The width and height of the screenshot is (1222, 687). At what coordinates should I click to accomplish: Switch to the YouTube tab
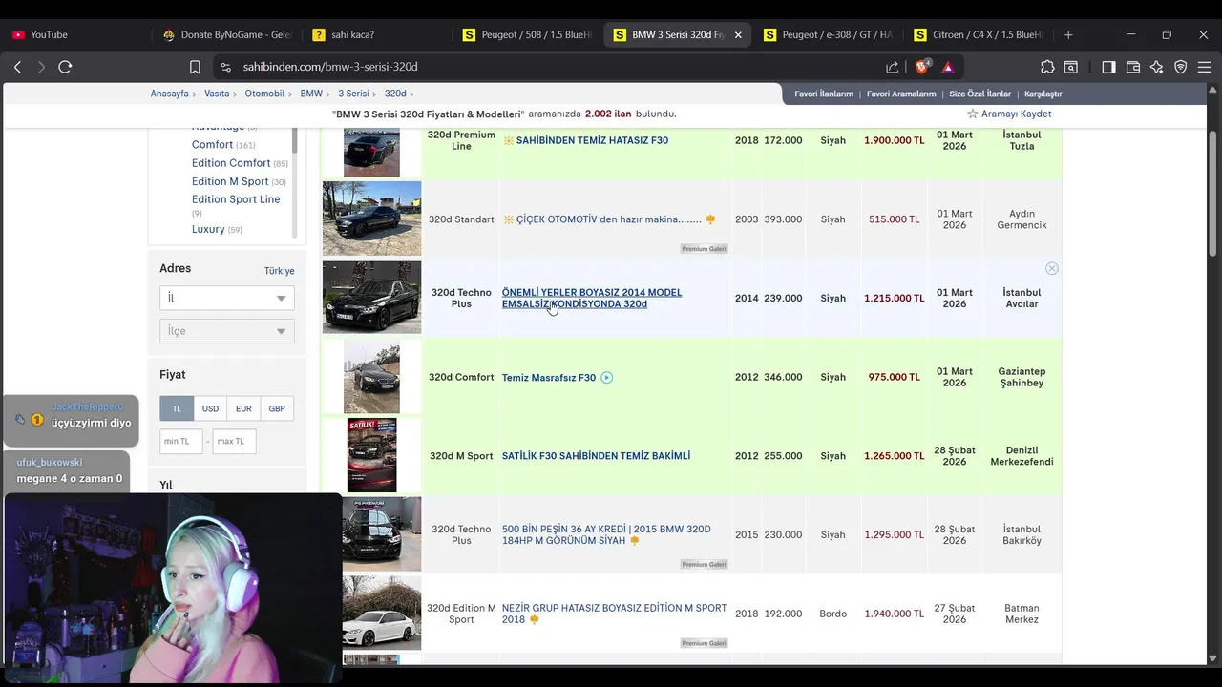[x=76, y=34]
